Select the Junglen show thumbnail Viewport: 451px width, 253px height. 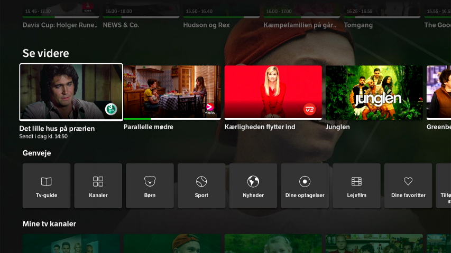(374, 92)
